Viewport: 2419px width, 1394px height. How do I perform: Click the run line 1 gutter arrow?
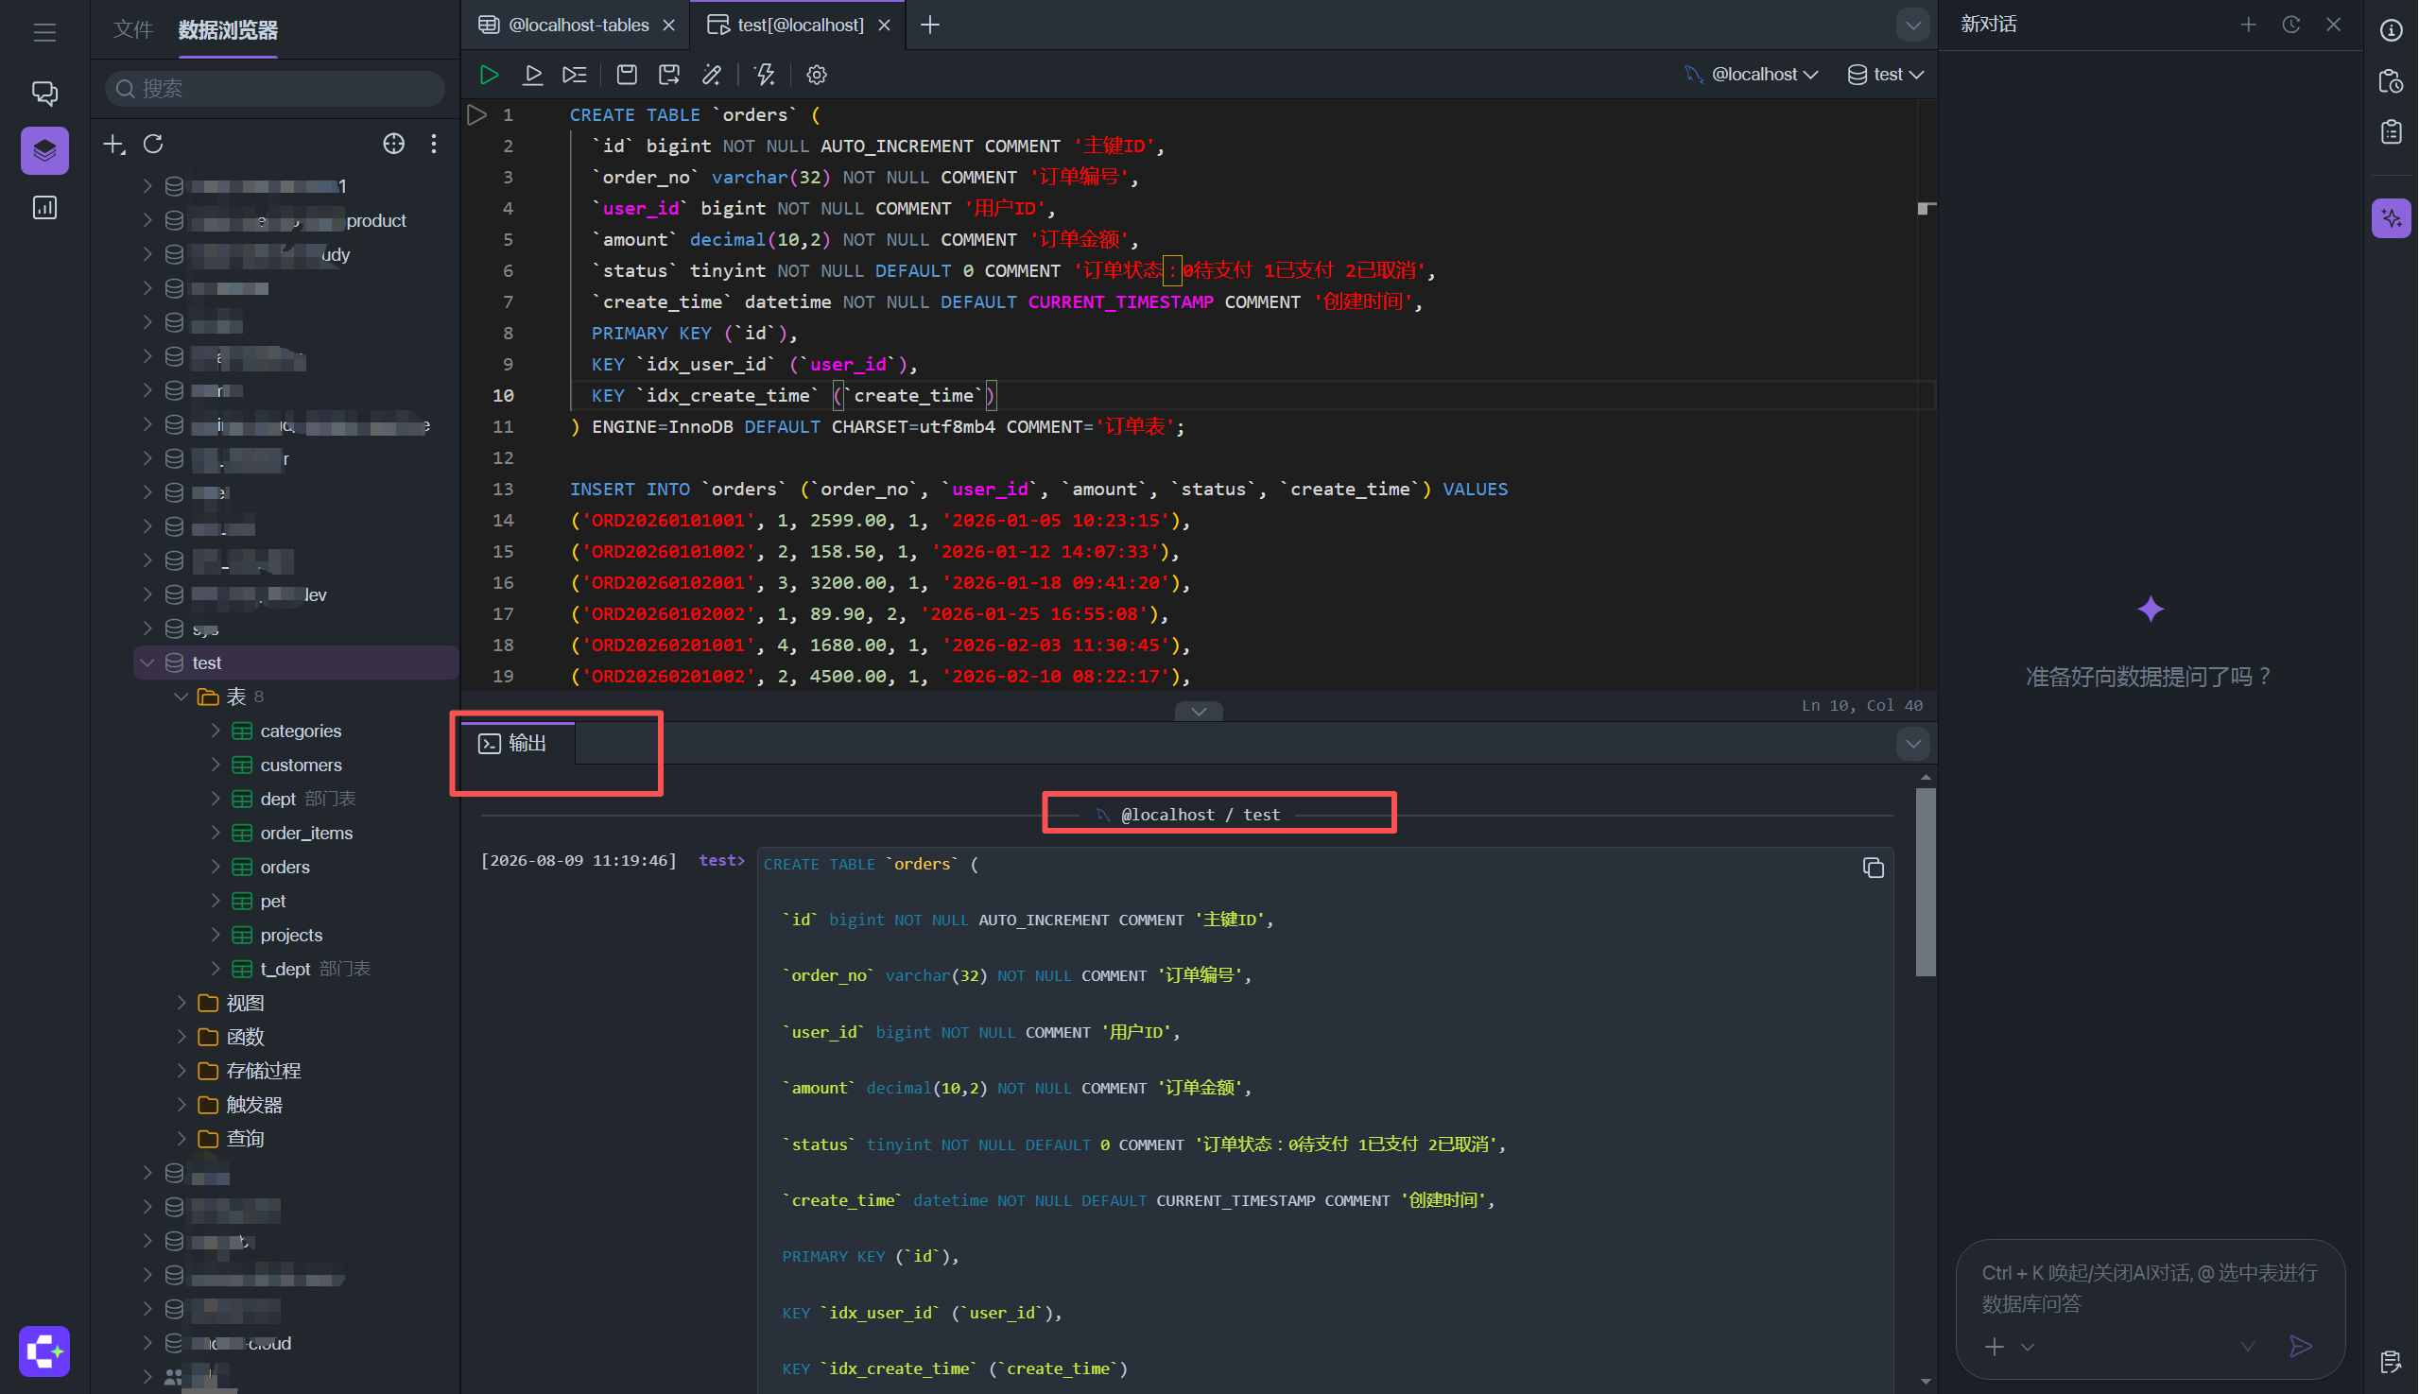pyautogui.click(x=475, y=115)
